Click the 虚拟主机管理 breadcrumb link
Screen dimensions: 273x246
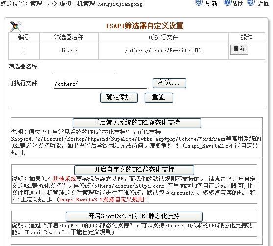77,3
